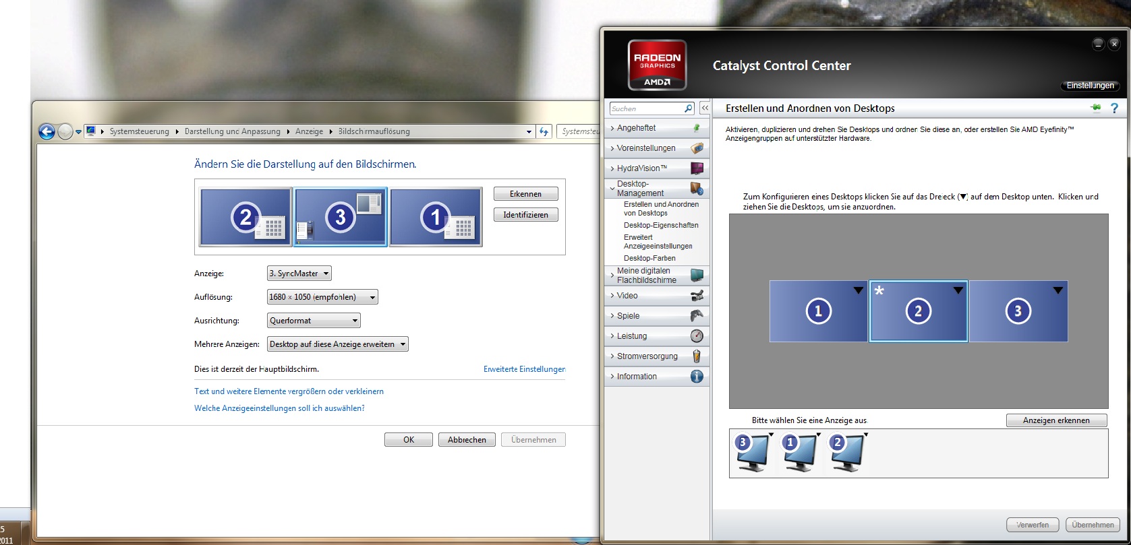Viewport: 1131px width, 545px height.
Task: Click the Meine digitalen Flachbildschirme icon
Action: coord(697,275)
